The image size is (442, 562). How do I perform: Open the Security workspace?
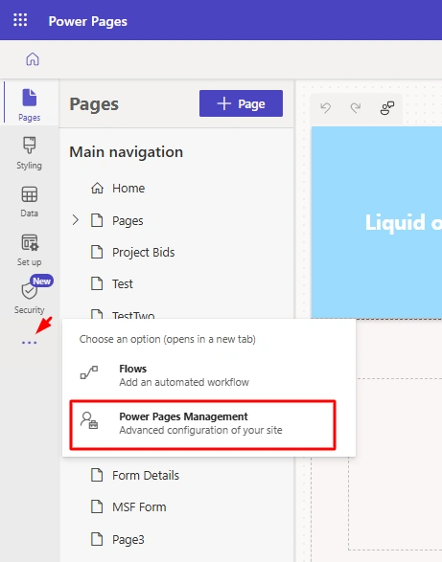click(x=29, y=298)
